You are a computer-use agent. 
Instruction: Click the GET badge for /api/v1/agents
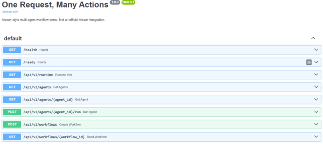(12, 87)
